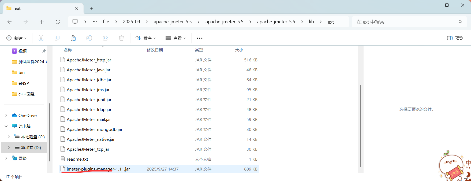The image size is (471, 181).
Task: Select file ApacheJMeter_jms.jar
Action: pos(88,90)
